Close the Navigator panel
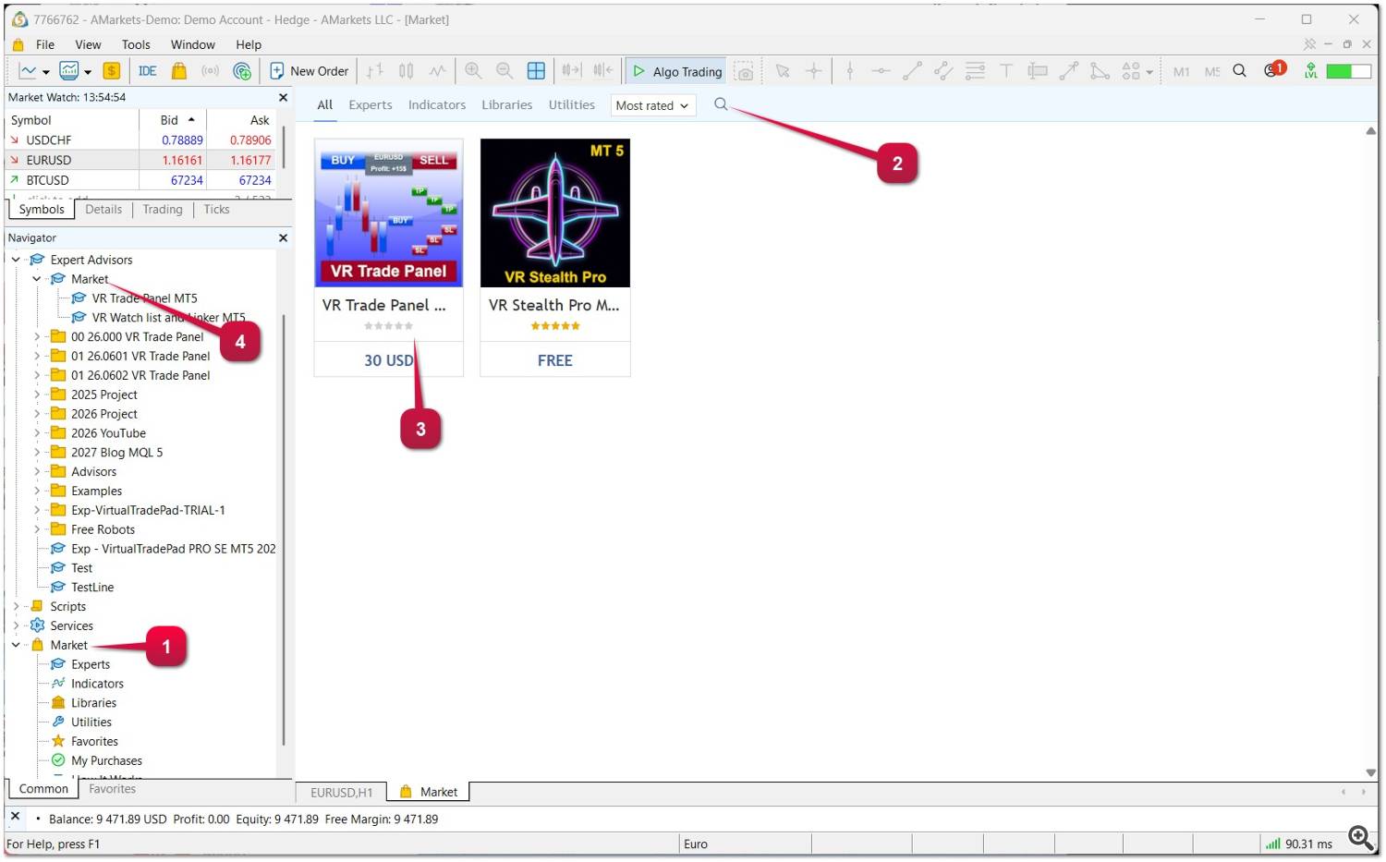The width and height of the screenshot is (1386, 862). click(x=283, y=237)
